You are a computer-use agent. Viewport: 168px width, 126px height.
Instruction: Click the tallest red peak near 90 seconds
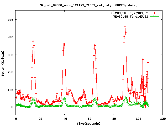(x=125, y=27)
